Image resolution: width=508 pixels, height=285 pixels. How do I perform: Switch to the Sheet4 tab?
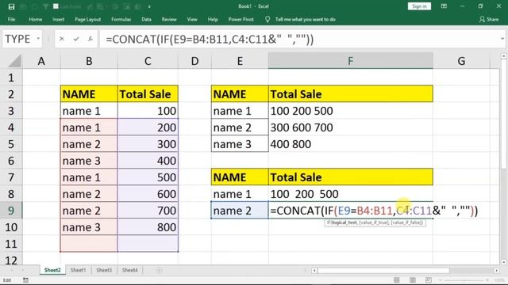coord(129,270)
